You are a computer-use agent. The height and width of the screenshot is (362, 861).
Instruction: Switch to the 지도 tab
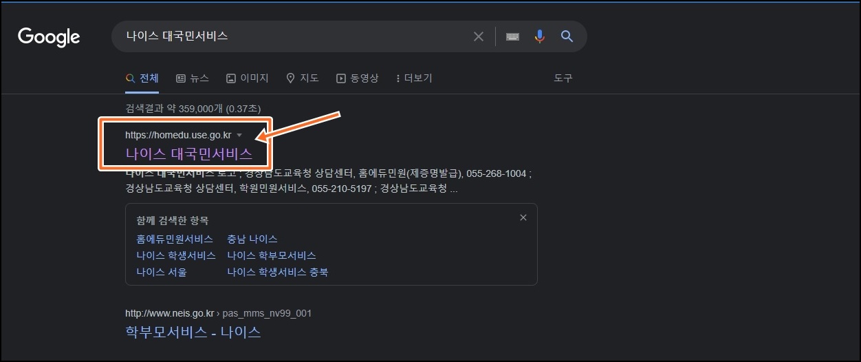coord(303,78)
